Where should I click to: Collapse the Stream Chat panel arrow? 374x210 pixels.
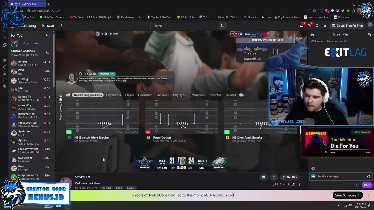[313, 34]
